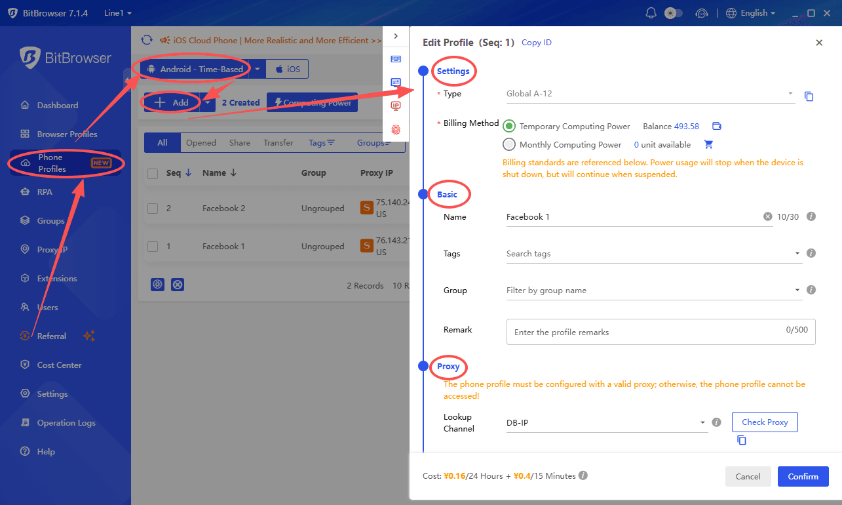Open customer support headset icon
This screenshot has width=842, height=505.
(702, 13)
